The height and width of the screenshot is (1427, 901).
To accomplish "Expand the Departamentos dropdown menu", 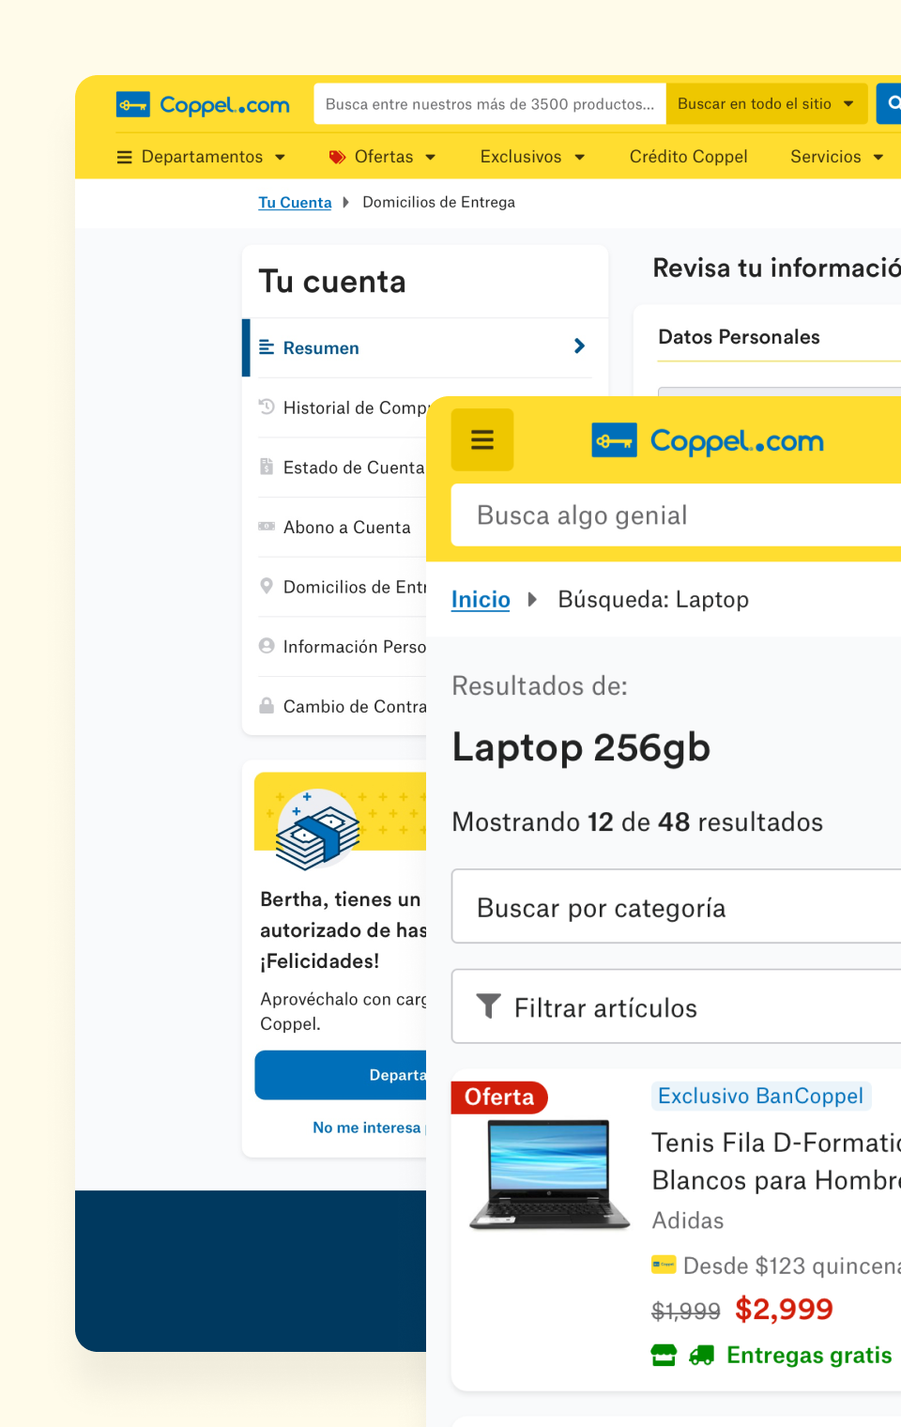I will (201, 157).
